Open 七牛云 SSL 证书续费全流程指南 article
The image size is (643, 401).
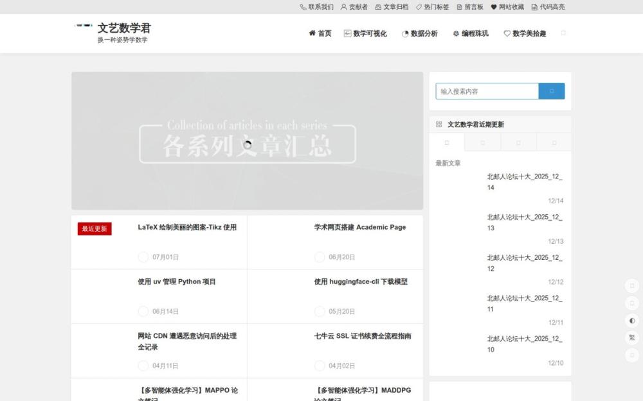(363, 336)
